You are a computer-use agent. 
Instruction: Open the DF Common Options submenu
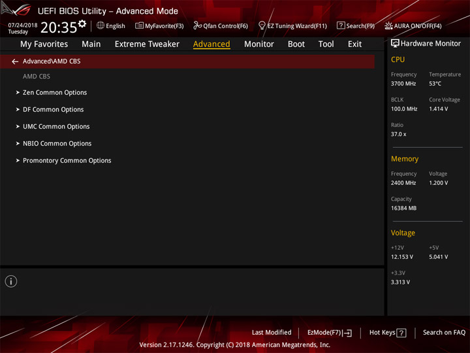pyautogui.click(x=53, y=110)
